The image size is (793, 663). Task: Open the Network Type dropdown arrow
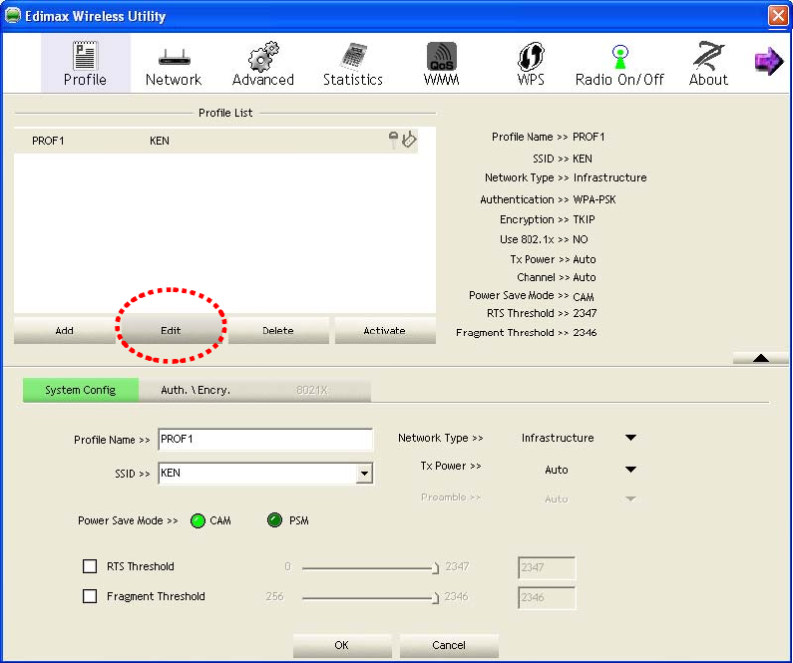(x=630, y=438)
